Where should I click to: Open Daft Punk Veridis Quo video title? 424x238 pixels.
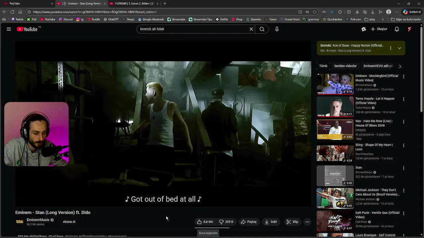377,215
